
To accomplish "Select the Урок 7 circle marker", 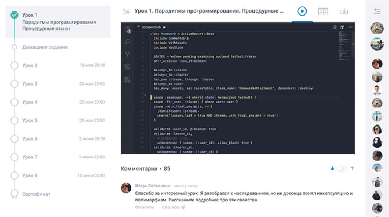I will (x=14, y=157).
